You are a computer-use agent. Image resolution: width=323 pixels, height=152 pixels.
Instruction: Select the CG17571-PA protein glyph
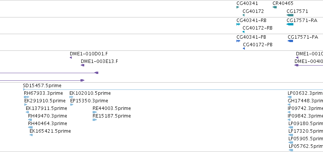click(x=290, y=41)
